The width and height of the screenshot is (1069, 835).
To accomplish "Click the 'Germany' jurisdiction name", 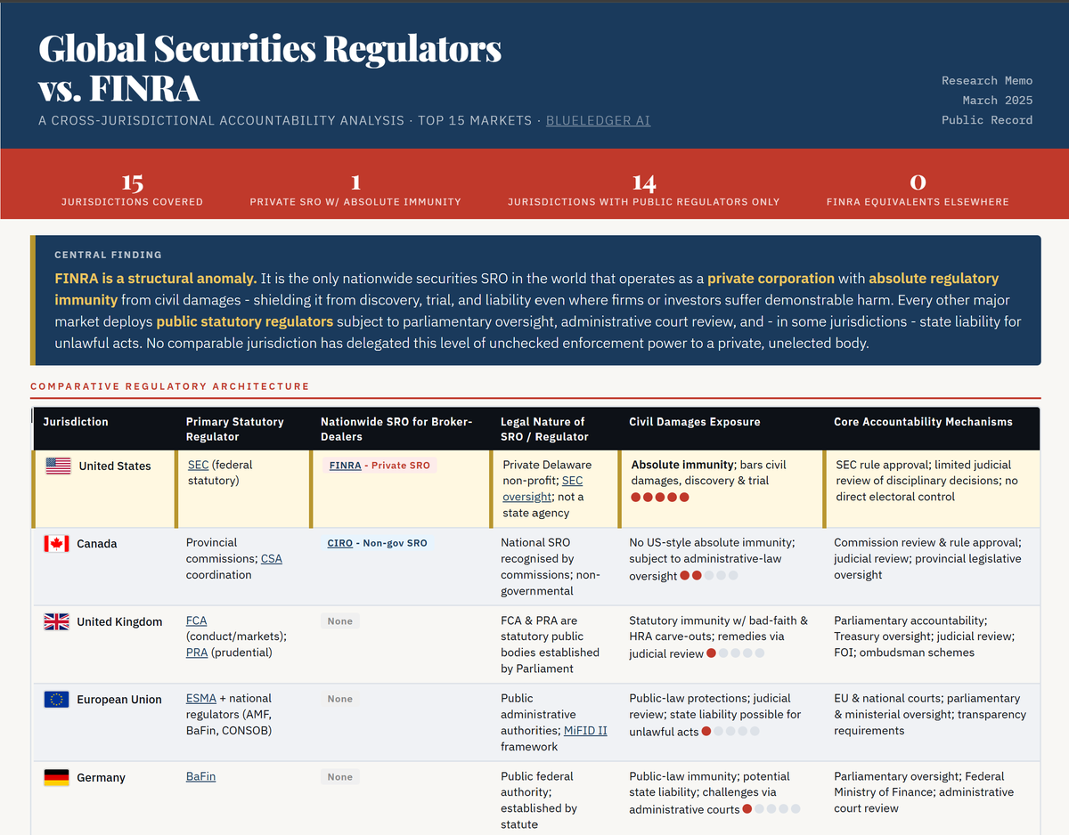I will [101, 777].
